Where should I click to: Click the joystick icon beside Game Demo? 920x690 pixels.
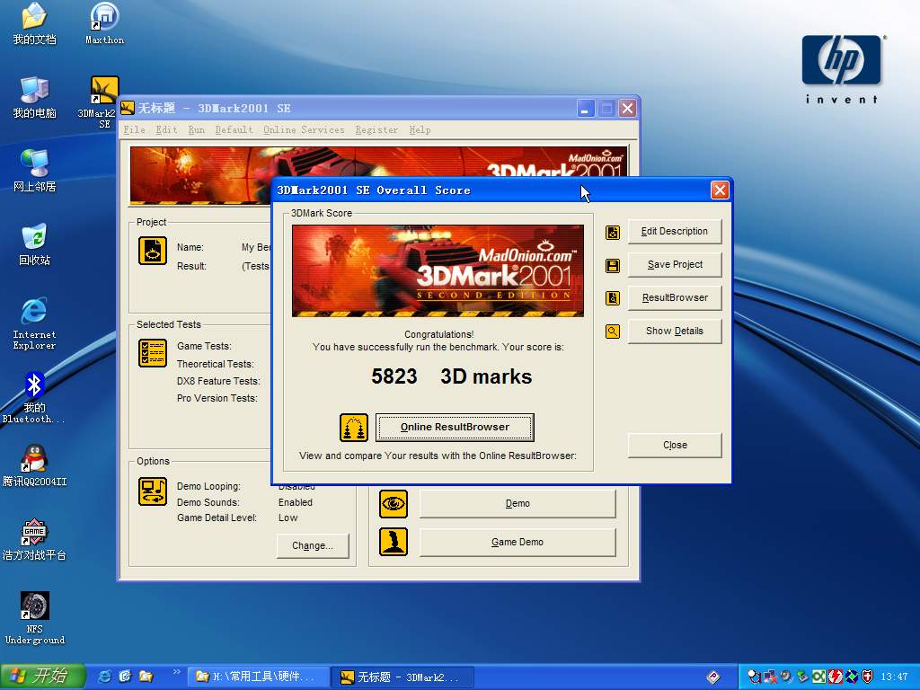pyautogui.click(x=394, y=542)
